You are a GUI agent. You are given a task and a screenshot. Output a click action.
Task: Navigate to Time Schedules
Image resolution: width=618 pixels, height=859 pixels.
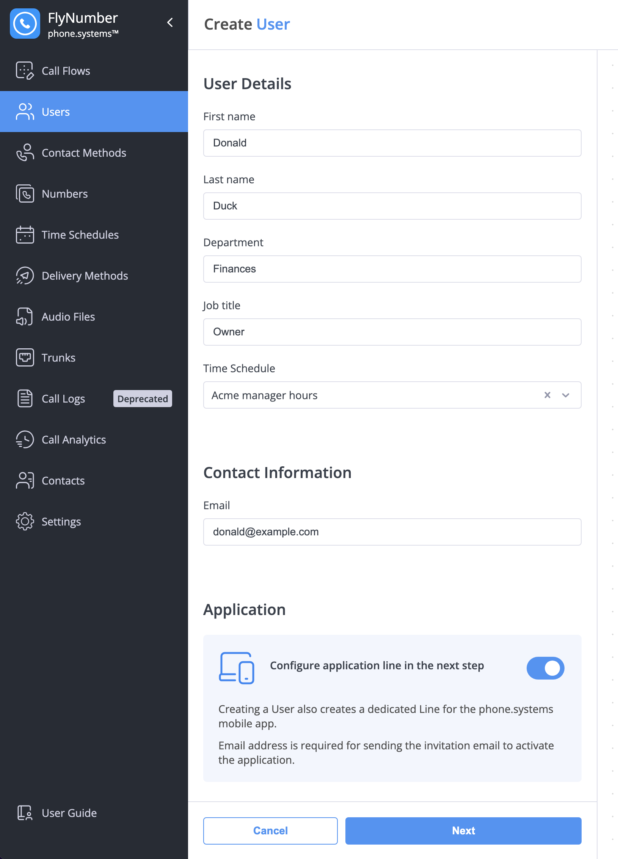point(94,234)
